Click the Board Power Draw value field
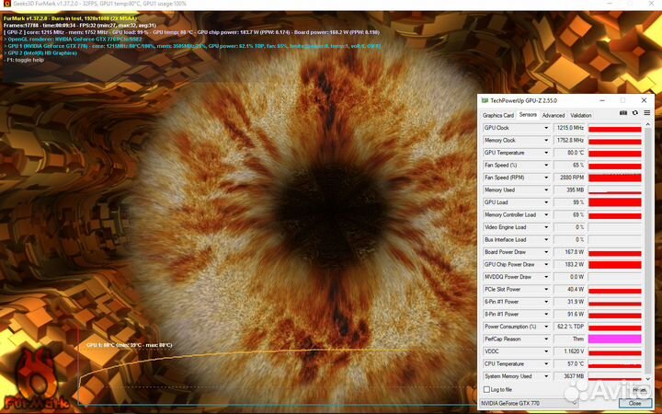This screenshot has height=414, width=662. click(569, 252)
